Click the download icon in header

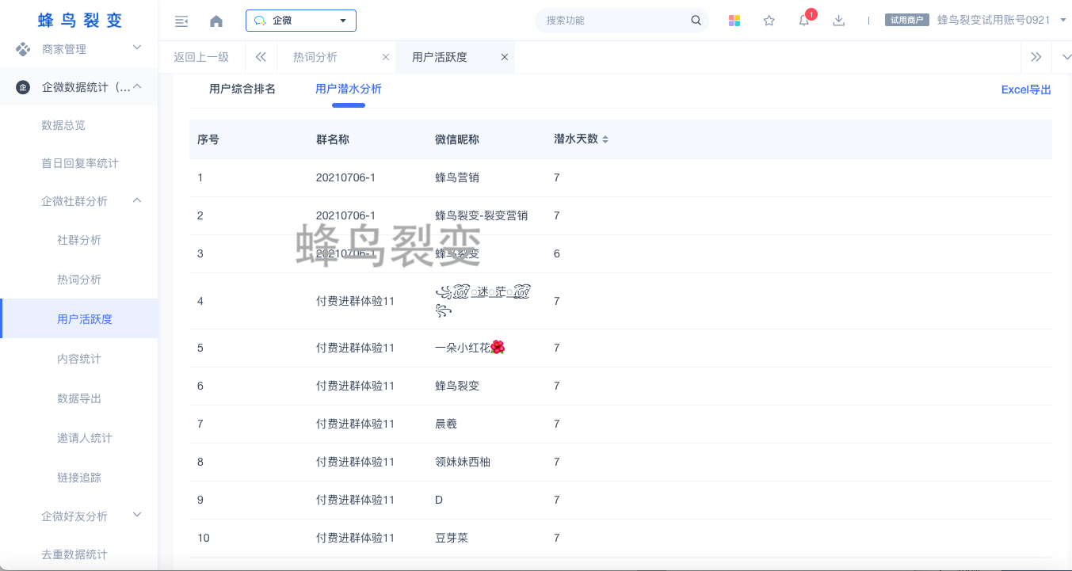point(838,21)
